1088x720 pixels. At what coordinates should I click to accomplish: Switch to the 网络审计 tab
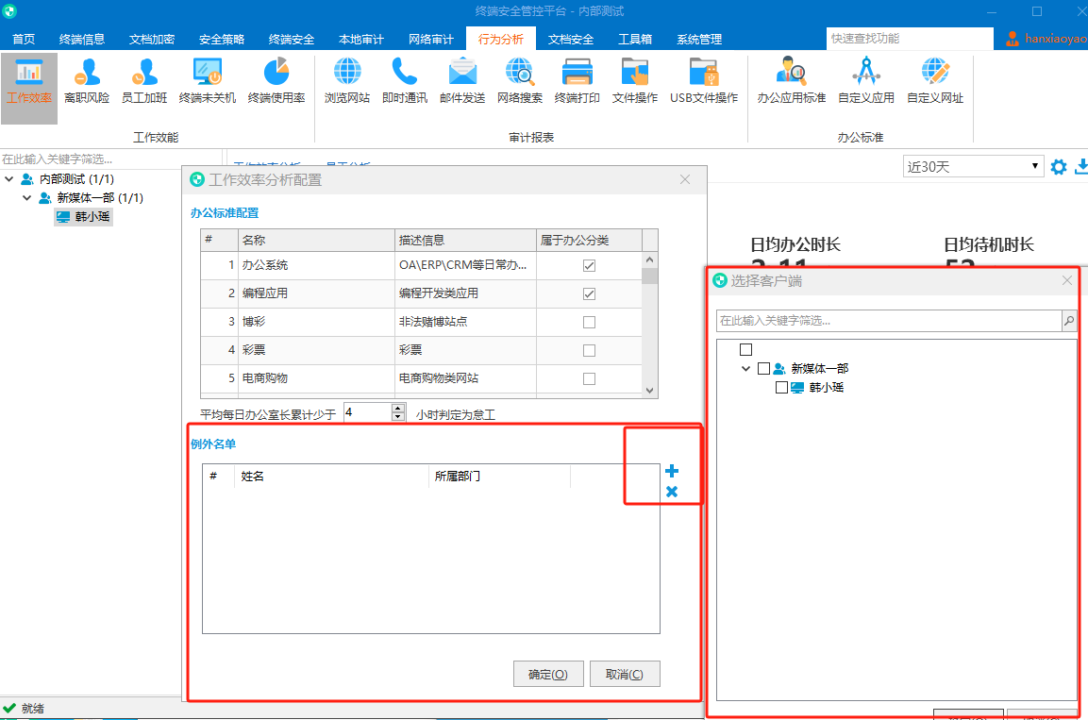pos(431,39)
